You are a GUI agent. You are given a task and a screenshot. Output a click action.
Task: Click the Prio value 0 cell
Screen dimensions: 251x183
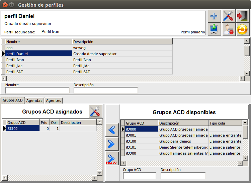(45, 129)
